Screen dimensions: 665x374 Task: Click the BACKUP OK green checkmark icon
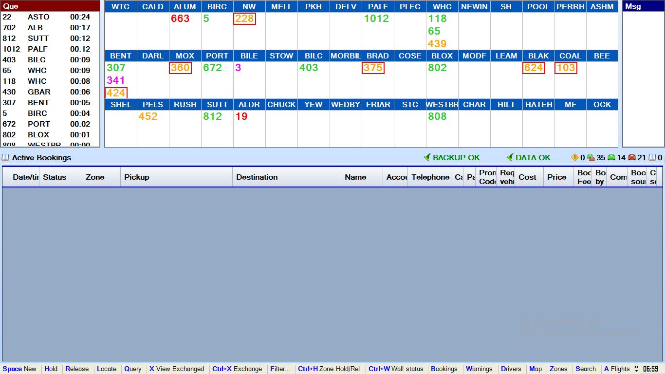tap(427, 158)
